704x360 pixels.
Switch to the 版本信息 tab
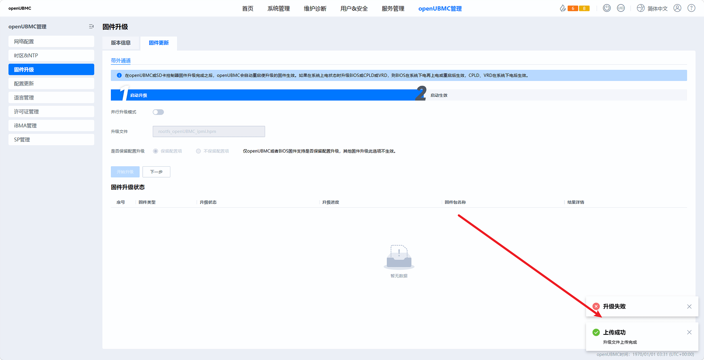[x=121, y=43]
